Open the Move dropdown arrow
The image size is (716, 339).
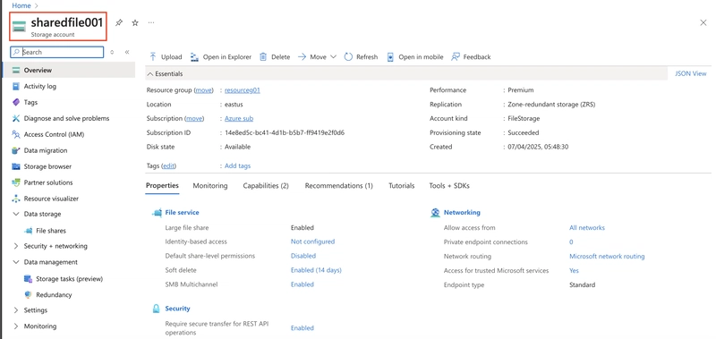333,57
